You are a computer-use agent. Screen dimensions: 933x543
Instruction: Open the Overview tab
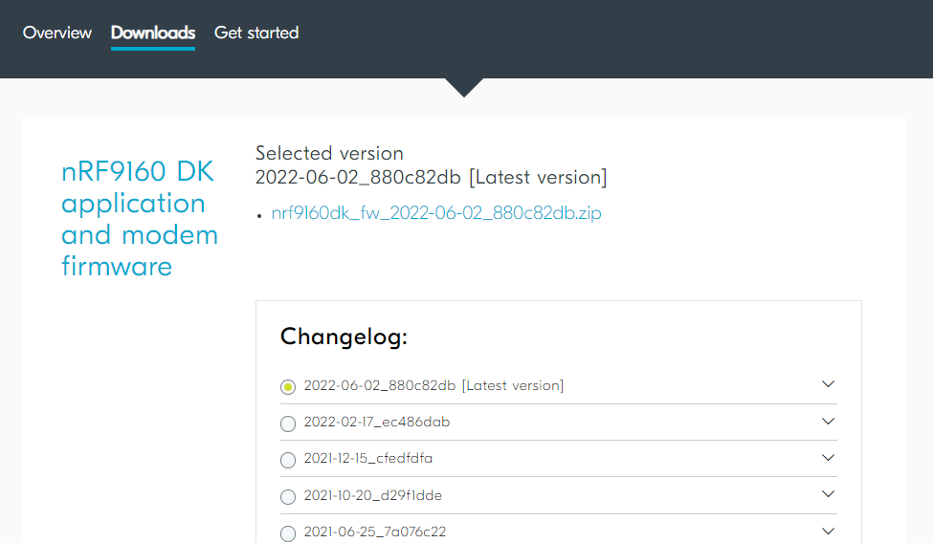coord(57,33)
